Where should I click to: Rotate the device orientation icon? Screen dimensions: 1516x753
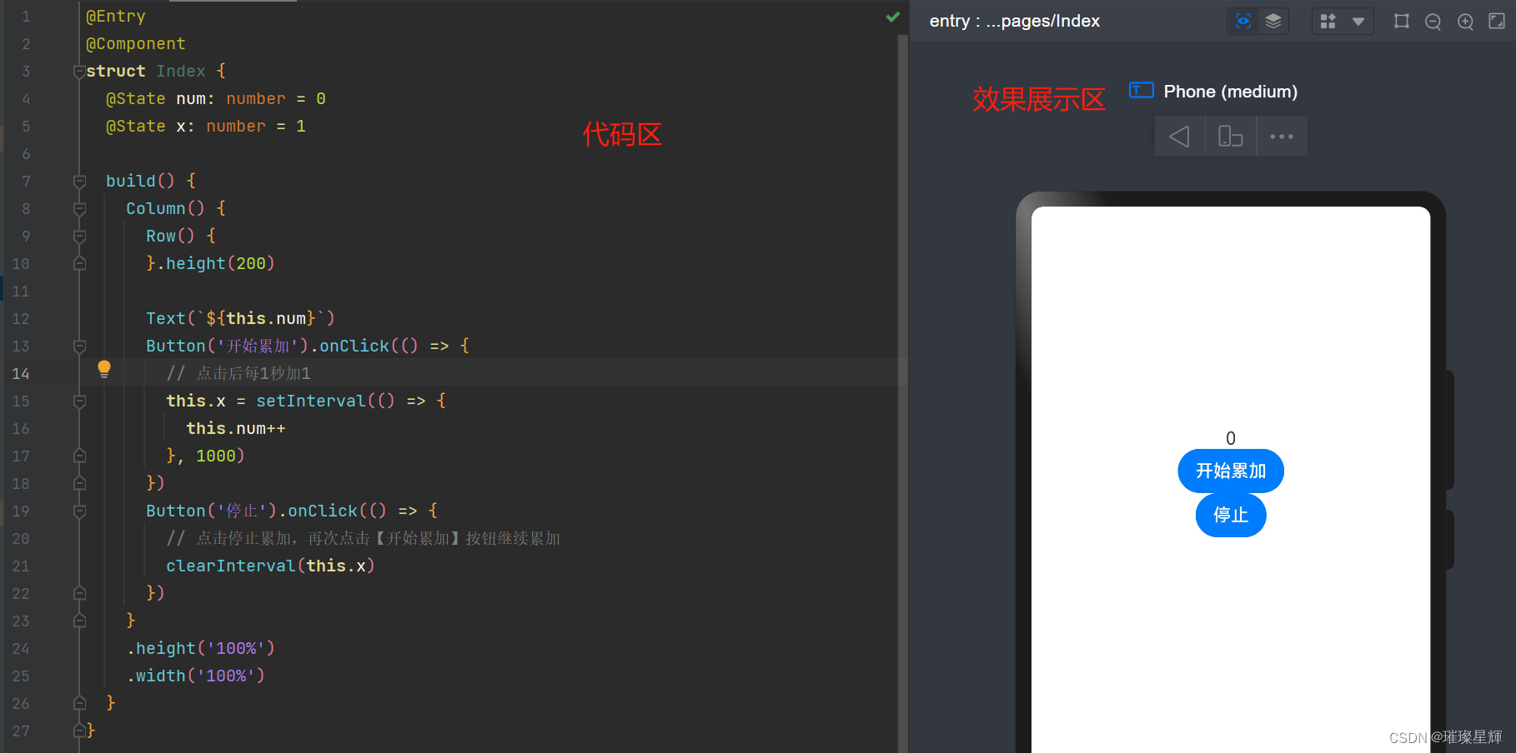[1230, 137]
